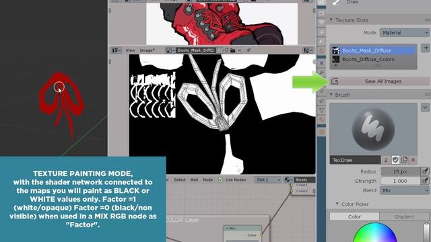431x242 pixels.
Task: Switch to the Gradient tab
Action: pos(404,216)
